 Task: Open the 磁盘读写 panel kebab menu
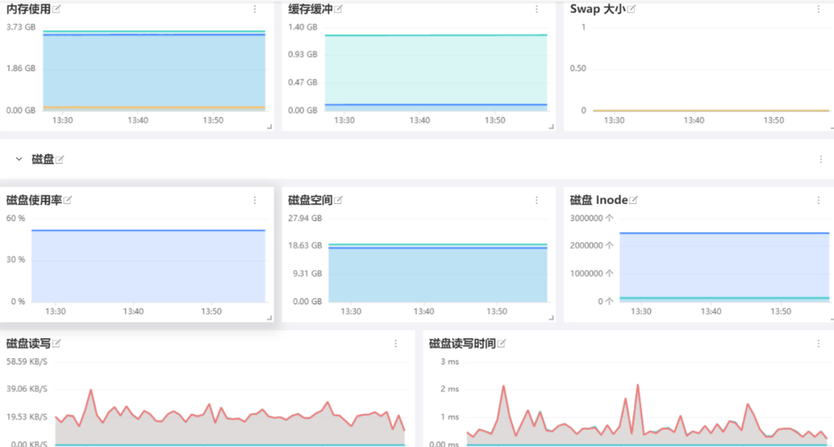[395, 344]
